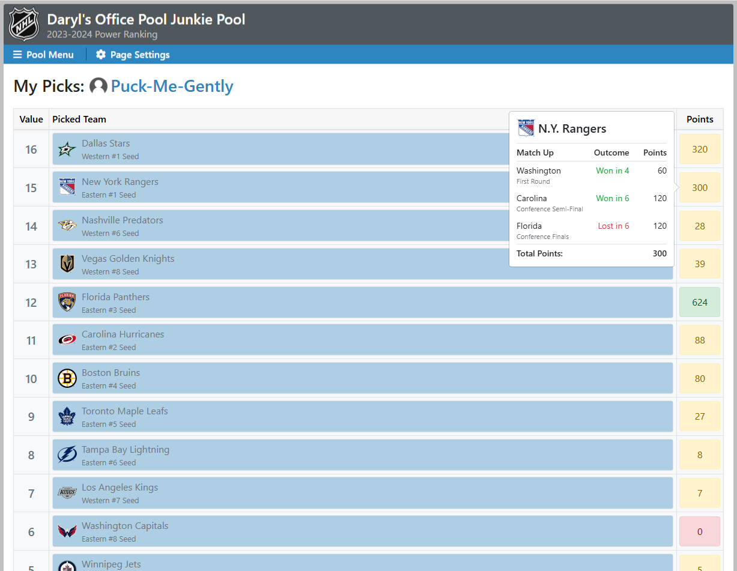
Task: Click the Tampa Bay 8 points badge
Action: (700, 455)
